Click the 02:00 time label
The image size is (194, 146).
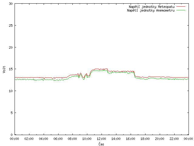tap(29, 139)
